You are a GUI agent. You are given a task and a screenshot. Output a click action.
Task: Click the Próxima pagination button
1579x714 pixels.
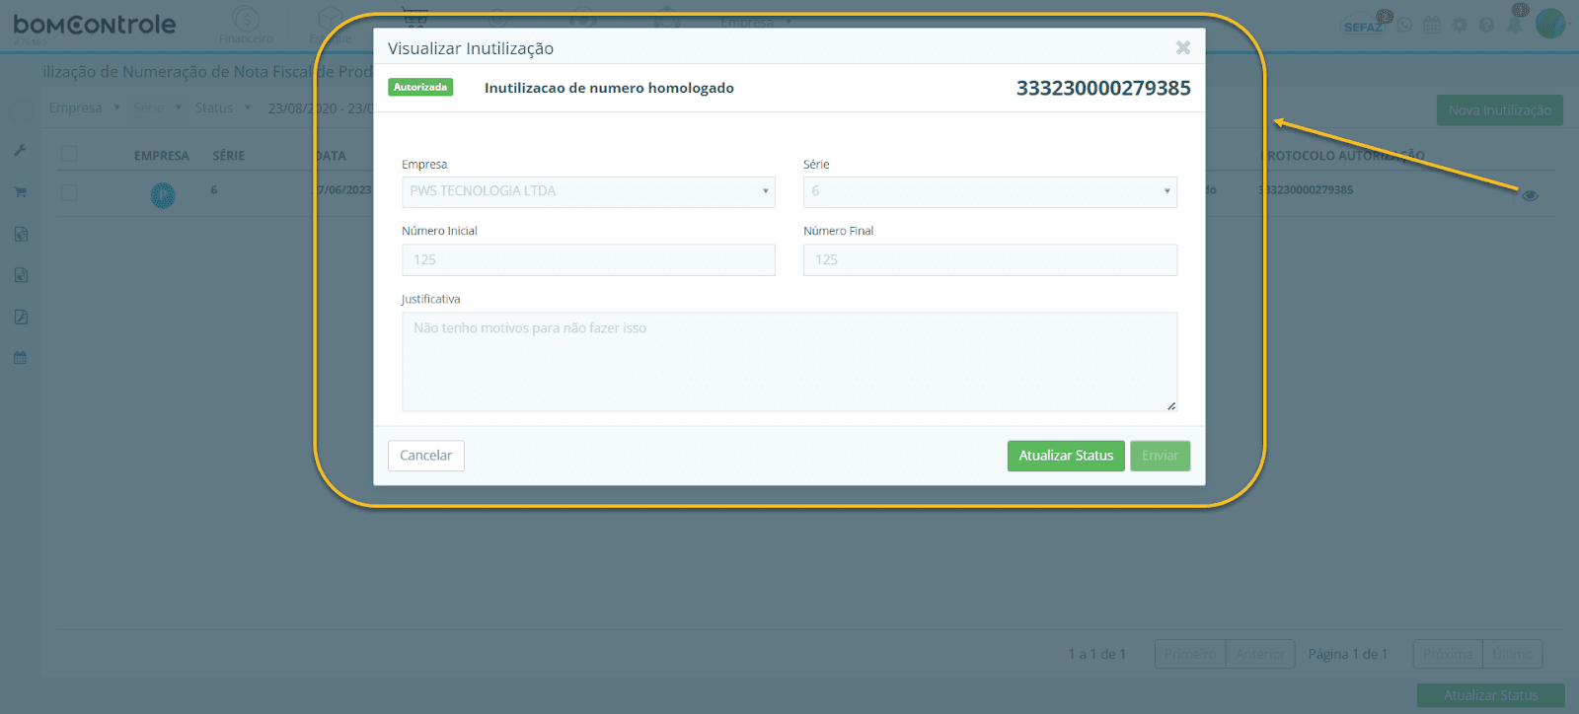point(1448,654)
